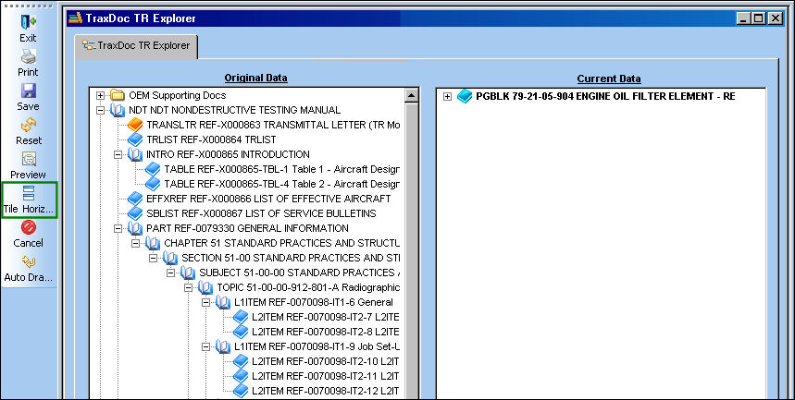Click the Reset toolbar icon
The image size is (795, 400).
click(29, 125)
